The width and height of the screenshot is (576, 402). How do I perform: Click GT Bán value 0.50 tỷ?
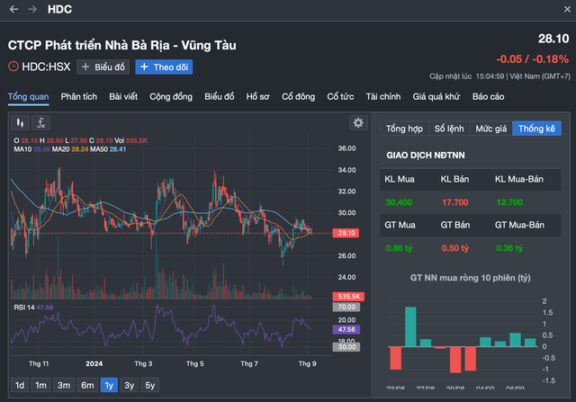[x=455, y=248]
